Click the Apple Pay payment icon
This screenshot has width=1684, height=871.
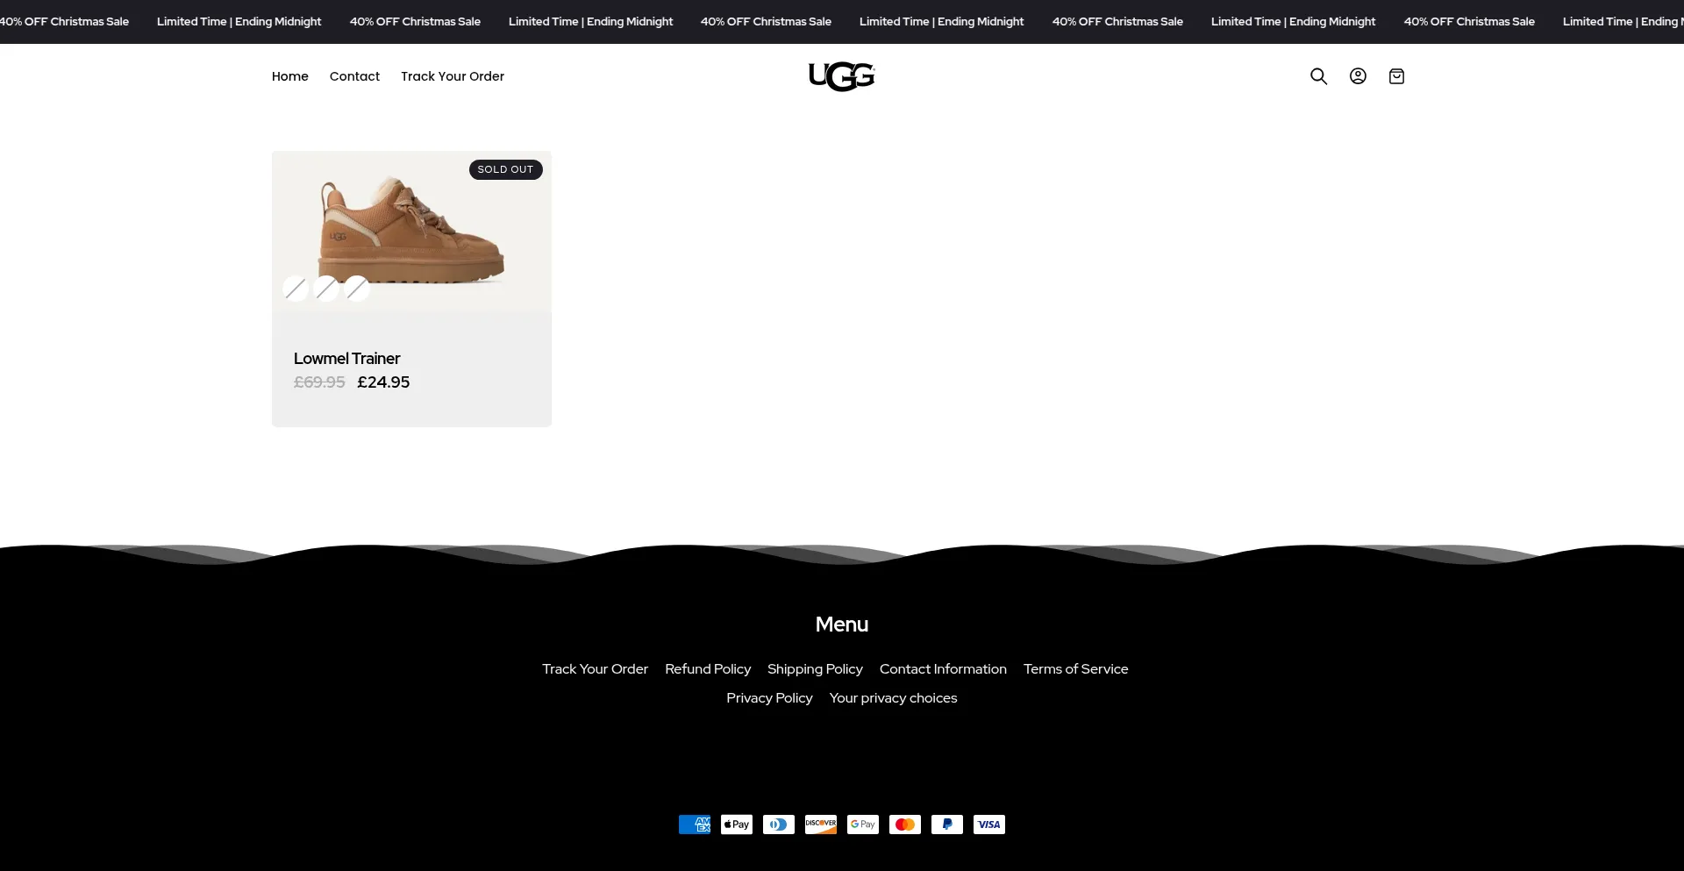[737, 825]
